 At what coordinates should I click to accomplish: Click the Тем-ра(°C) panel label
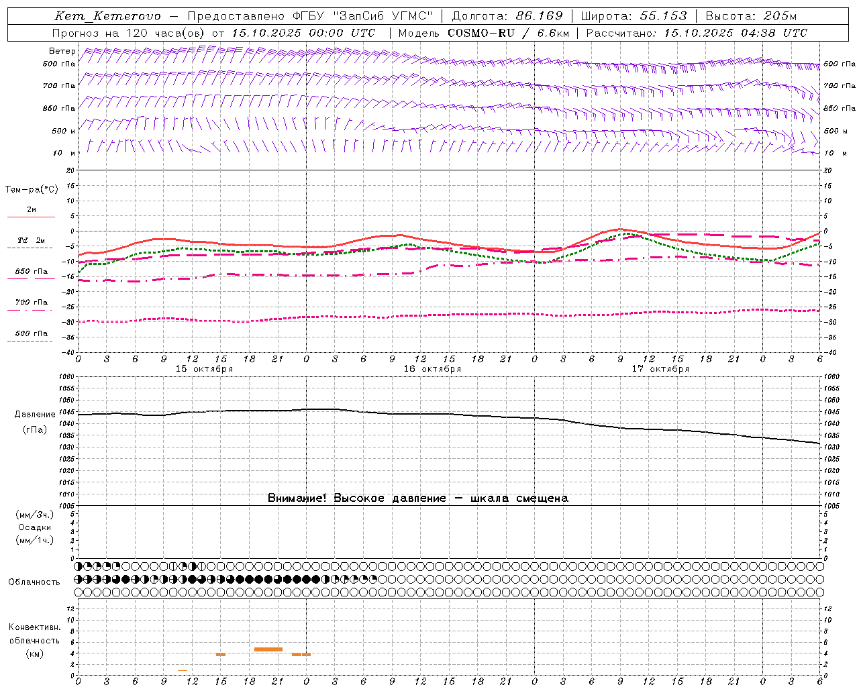click(x=32, y=190)
